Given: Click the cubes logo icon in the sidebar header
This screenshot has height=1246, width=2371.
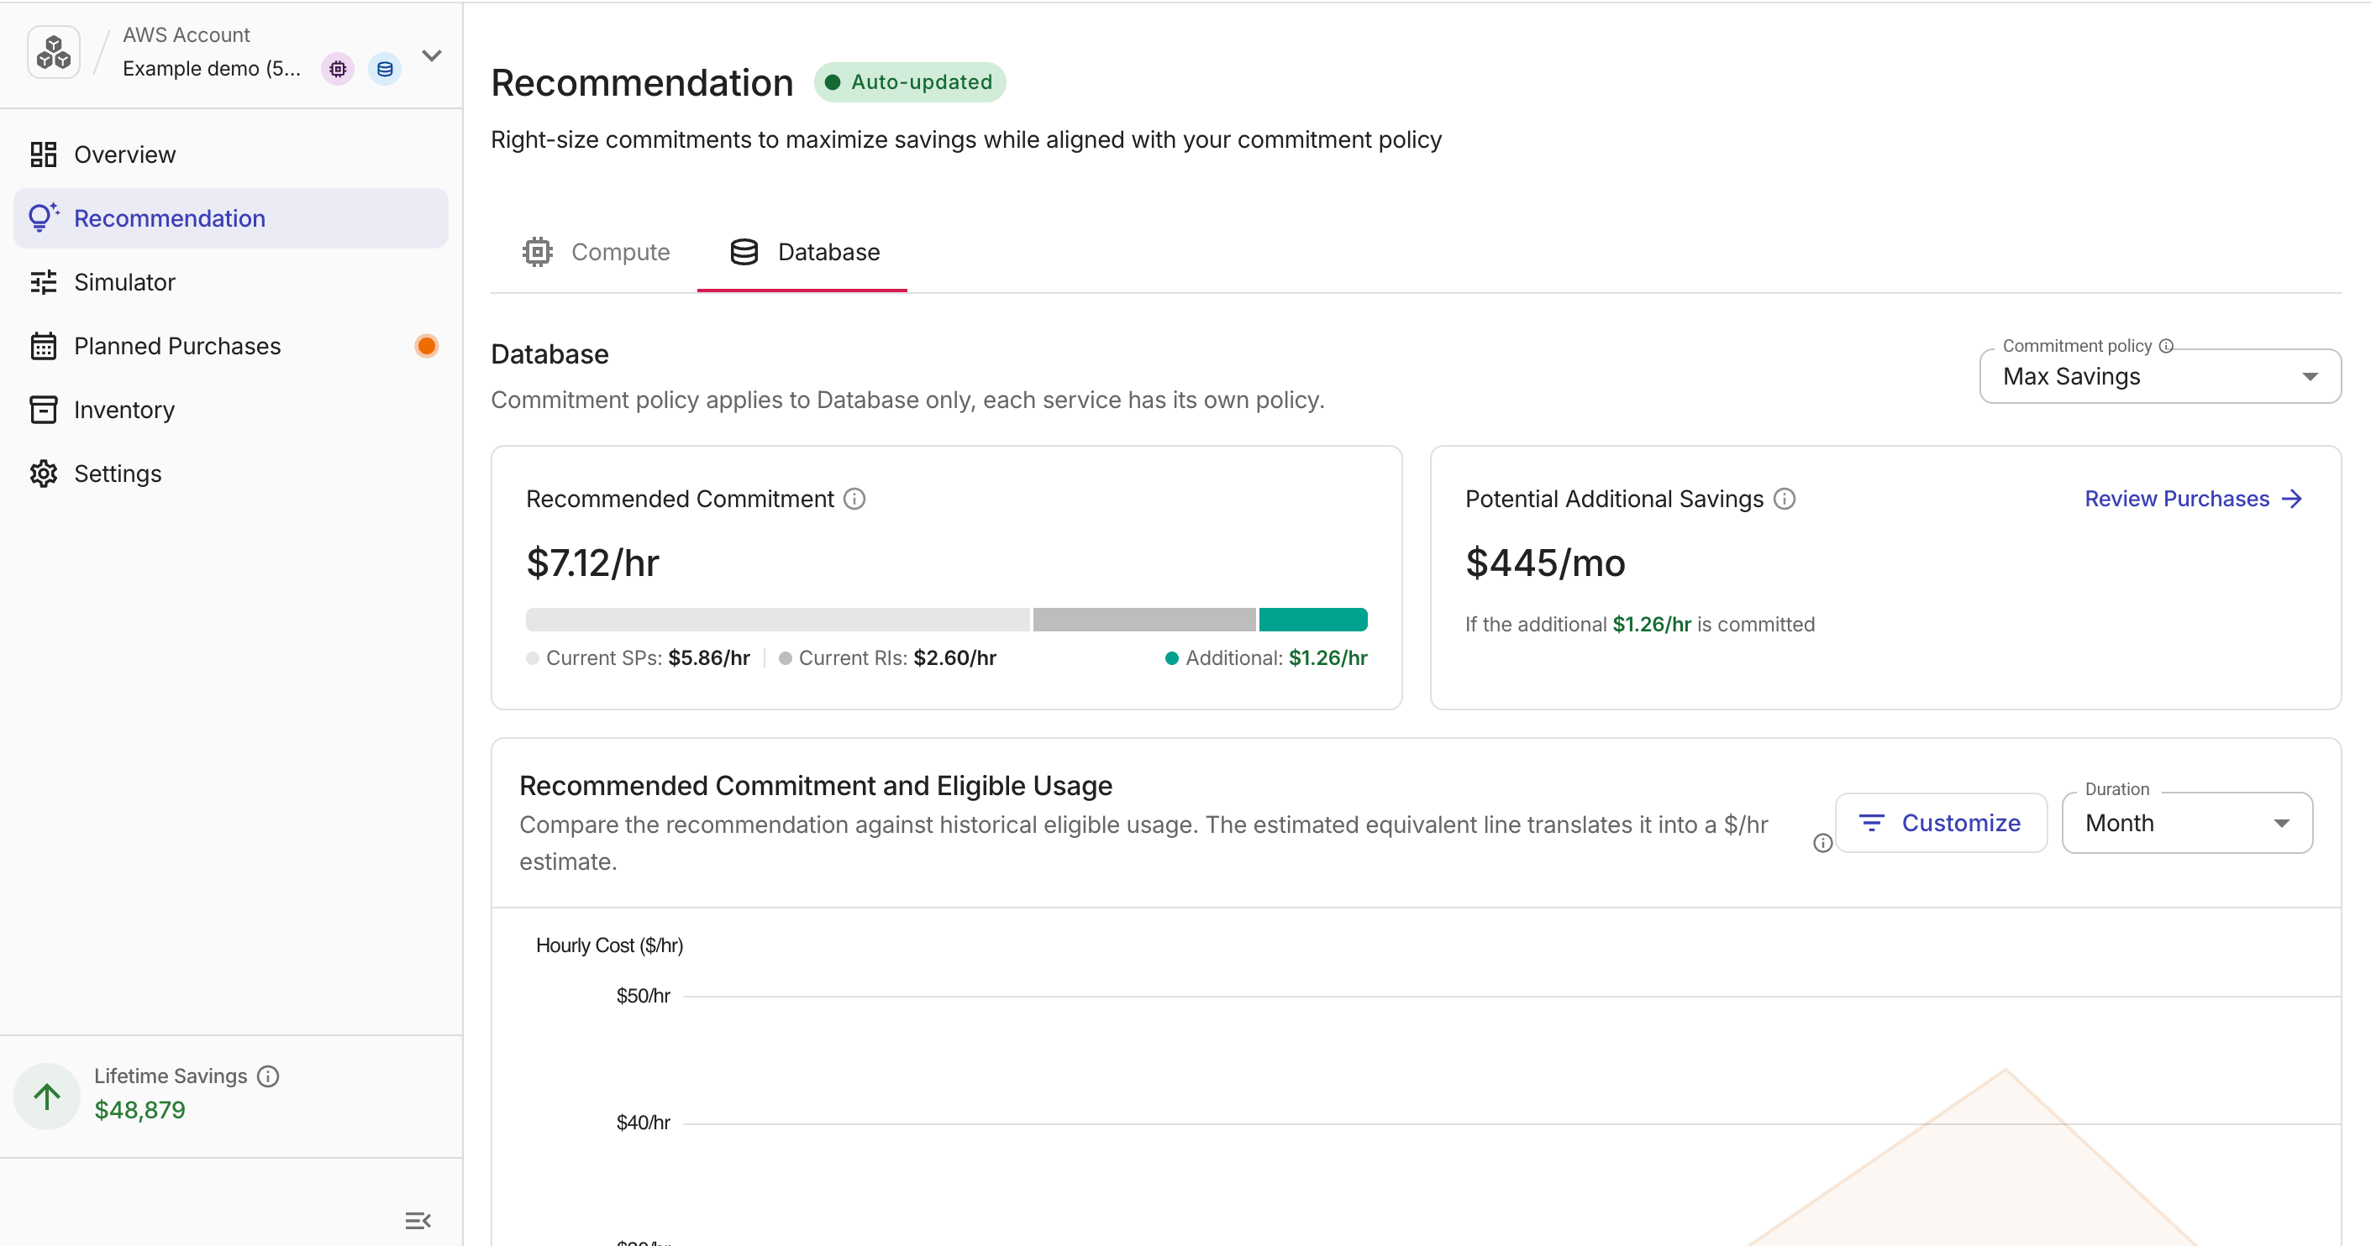Looking at the screenshot, I should (54, 52).
